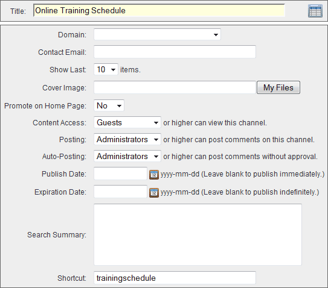
Task: Click the Cover Image path field
Action: click(175, 87)
